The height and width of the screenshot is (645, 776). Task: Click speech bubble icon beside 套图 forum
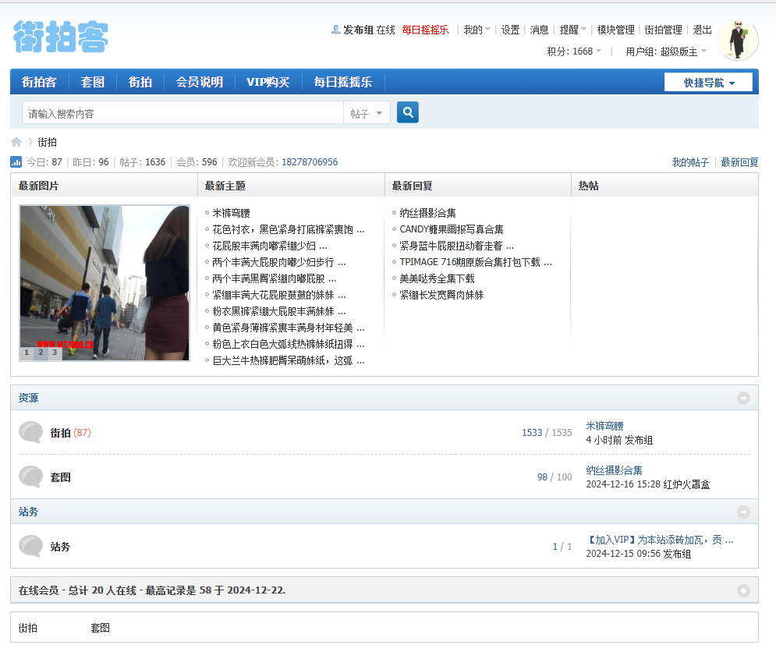[x=31, y=477]
